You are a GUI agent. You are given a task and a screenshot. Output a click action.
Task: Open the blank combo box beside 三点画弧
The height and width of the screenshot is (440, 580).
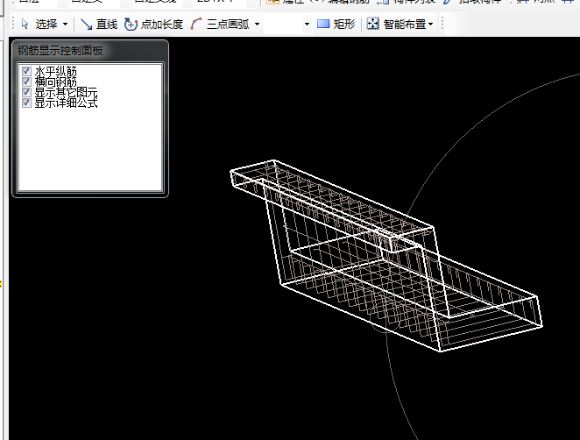287,25
